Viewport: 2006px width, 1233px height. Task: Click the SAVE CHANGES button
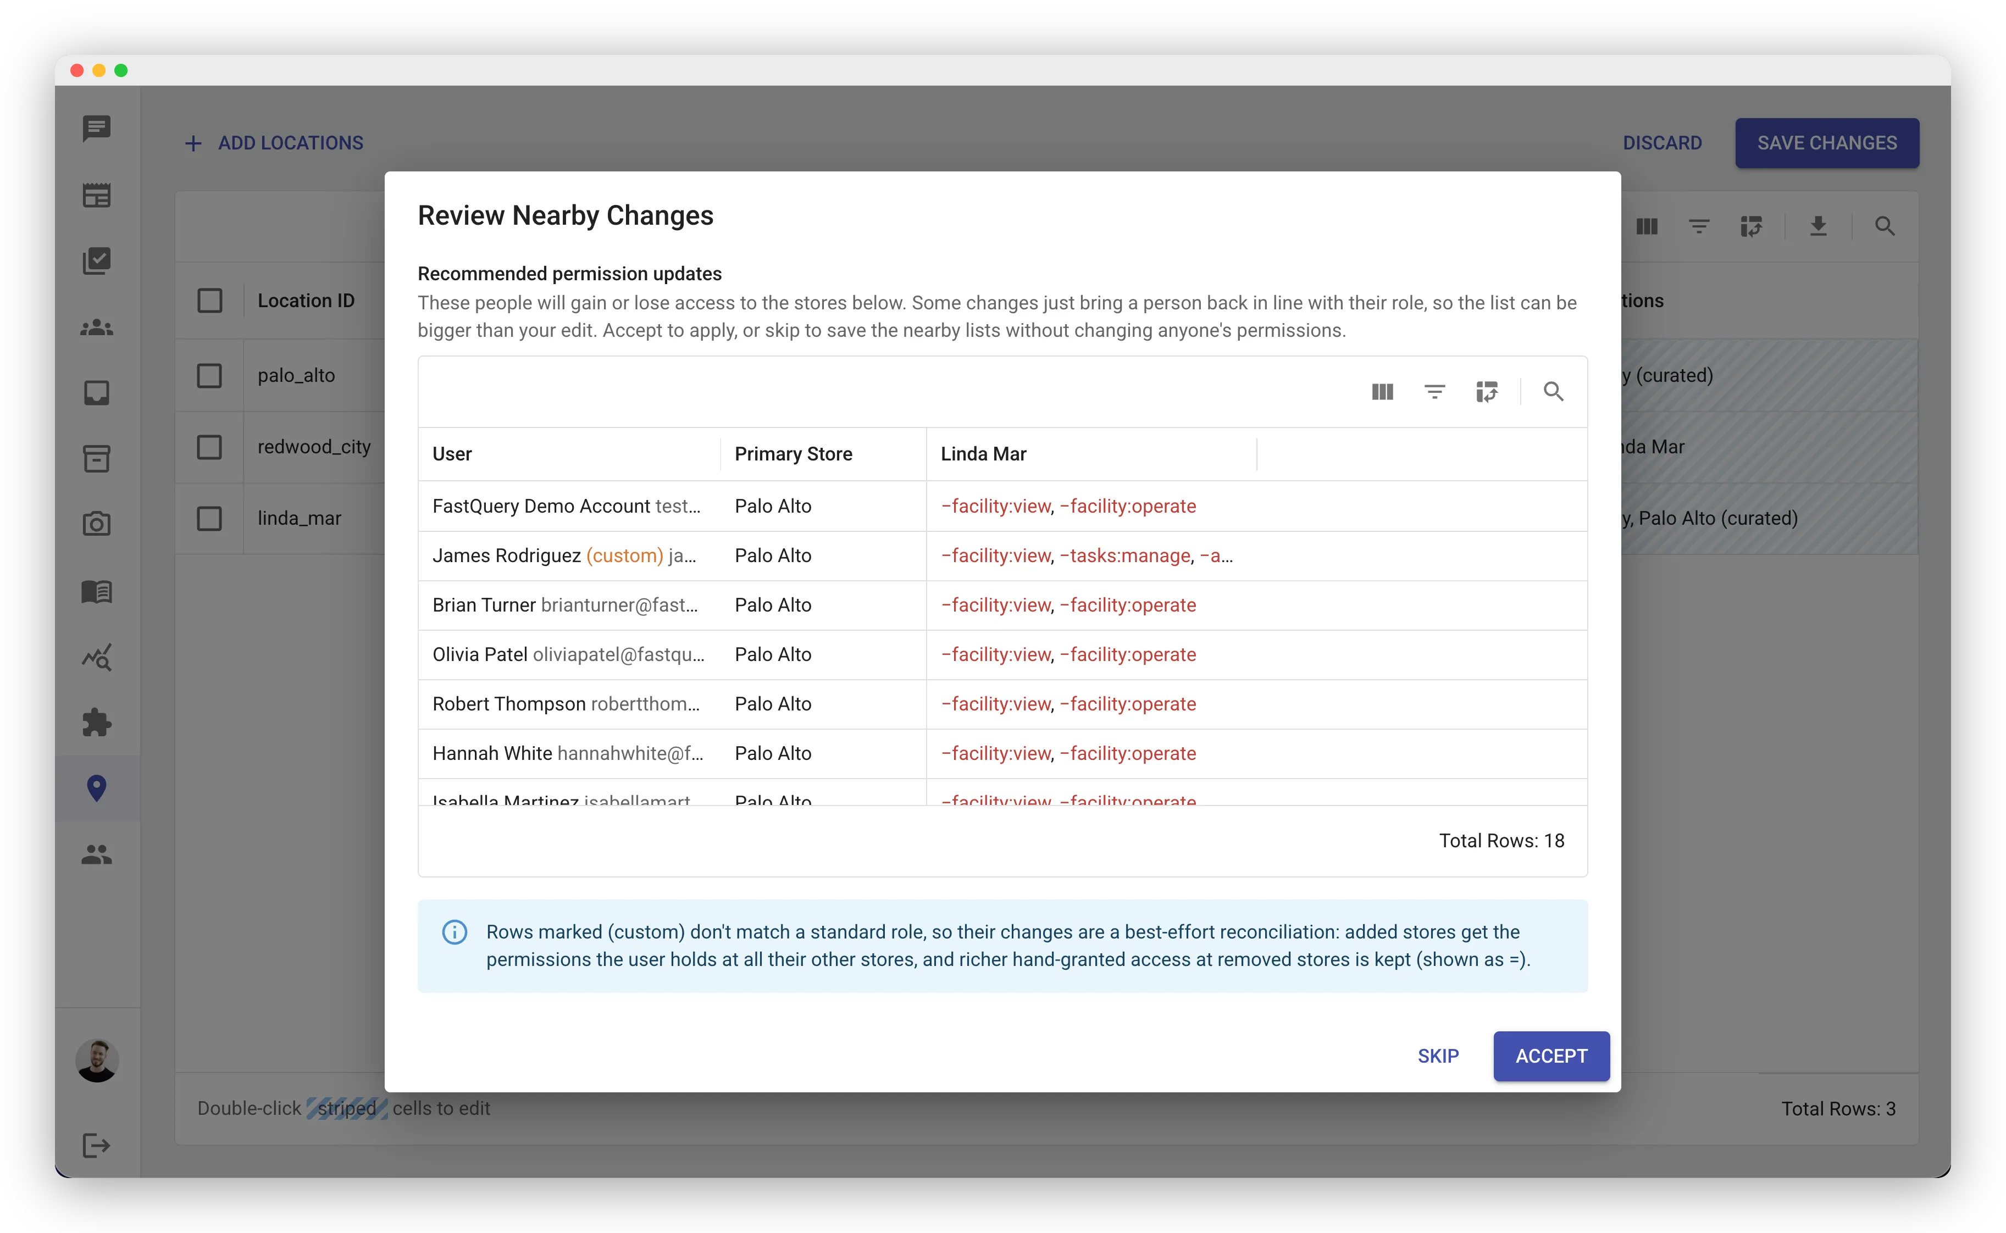[1827, 143]
